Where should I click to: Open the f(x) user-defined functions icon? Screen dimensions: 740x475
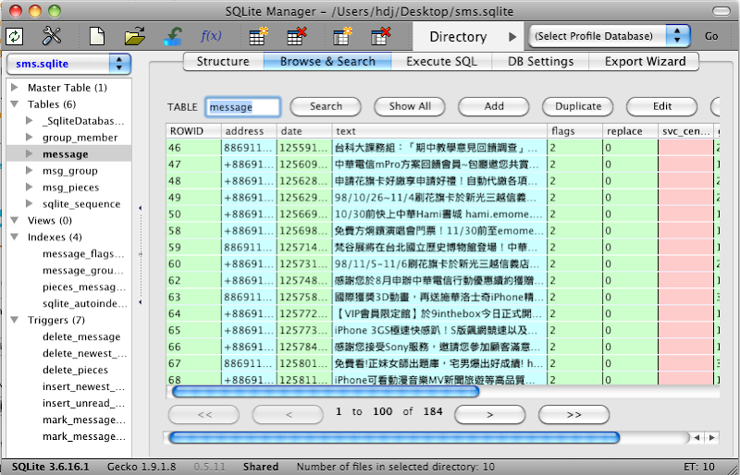click(211, 36)
